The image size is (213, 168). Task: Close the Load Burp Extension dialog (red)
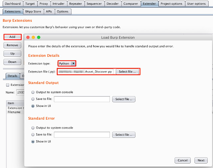28,37
